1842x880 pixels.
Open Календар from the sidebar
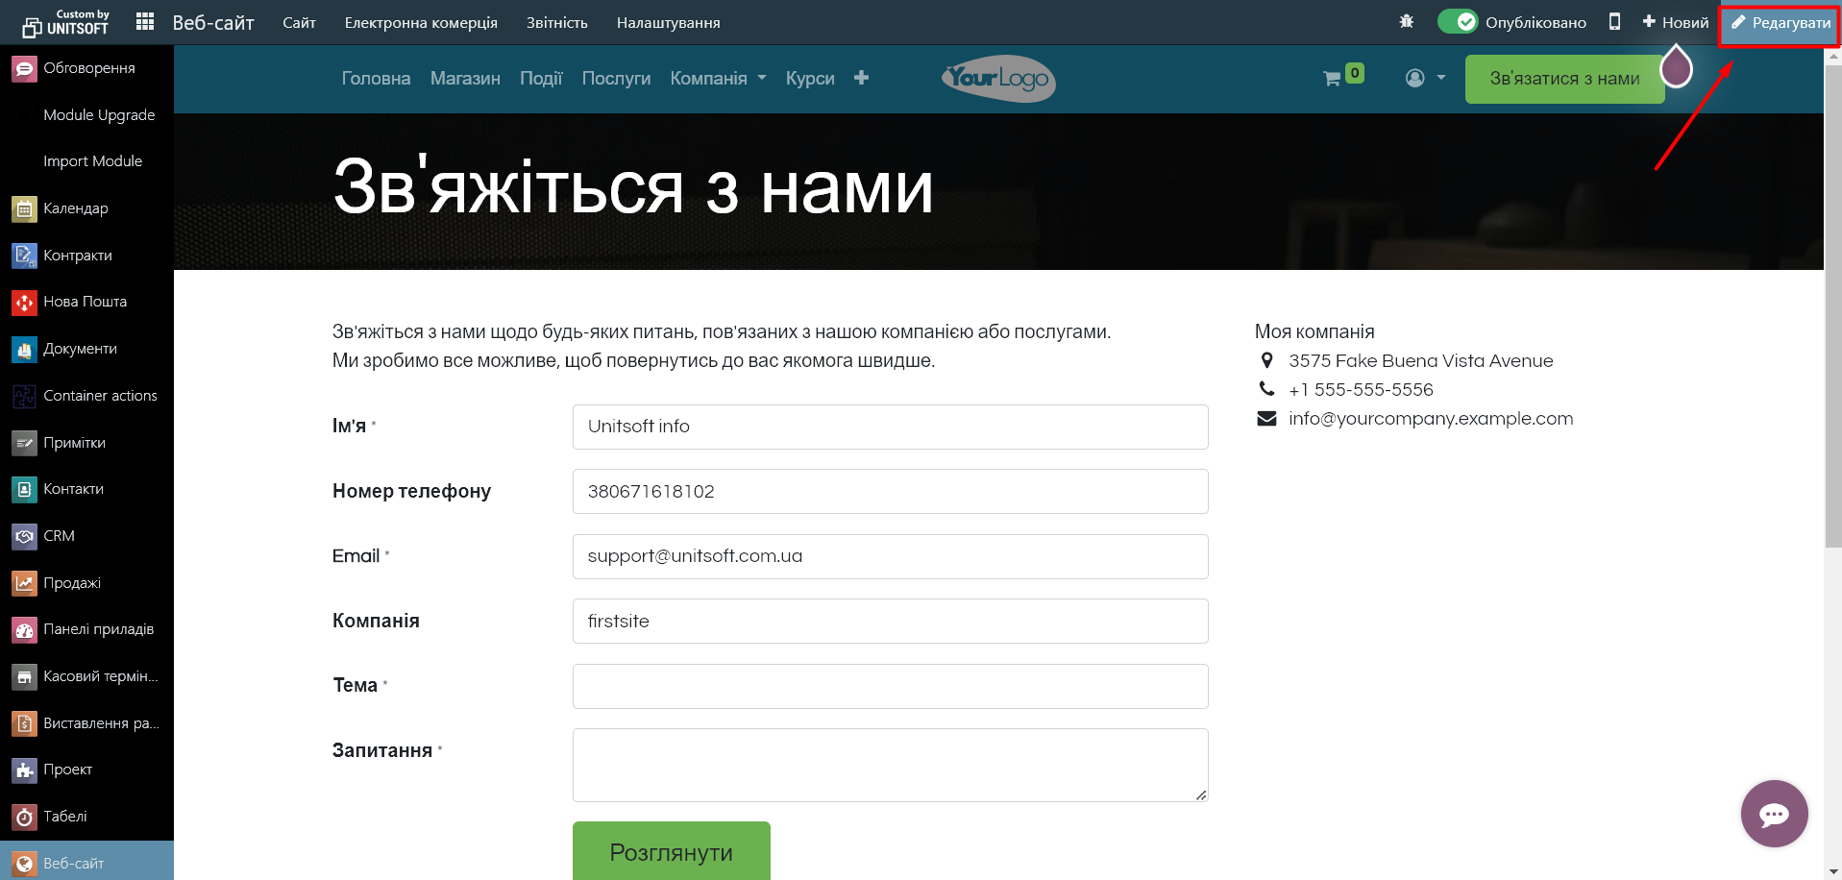coord(75,208)
